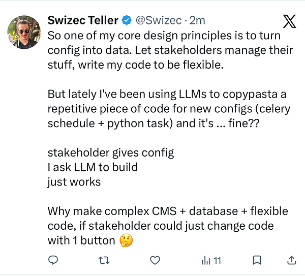Click the paragraph starting "So one of my core"
305x276 pixels.
(163, 50)
